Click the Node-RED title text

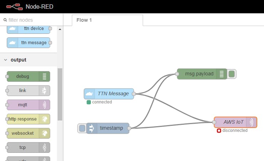(x=39, y=7)
